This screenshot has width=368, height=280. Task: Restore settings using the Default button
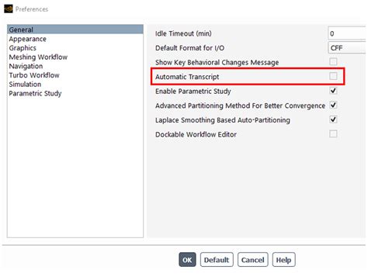217,260
